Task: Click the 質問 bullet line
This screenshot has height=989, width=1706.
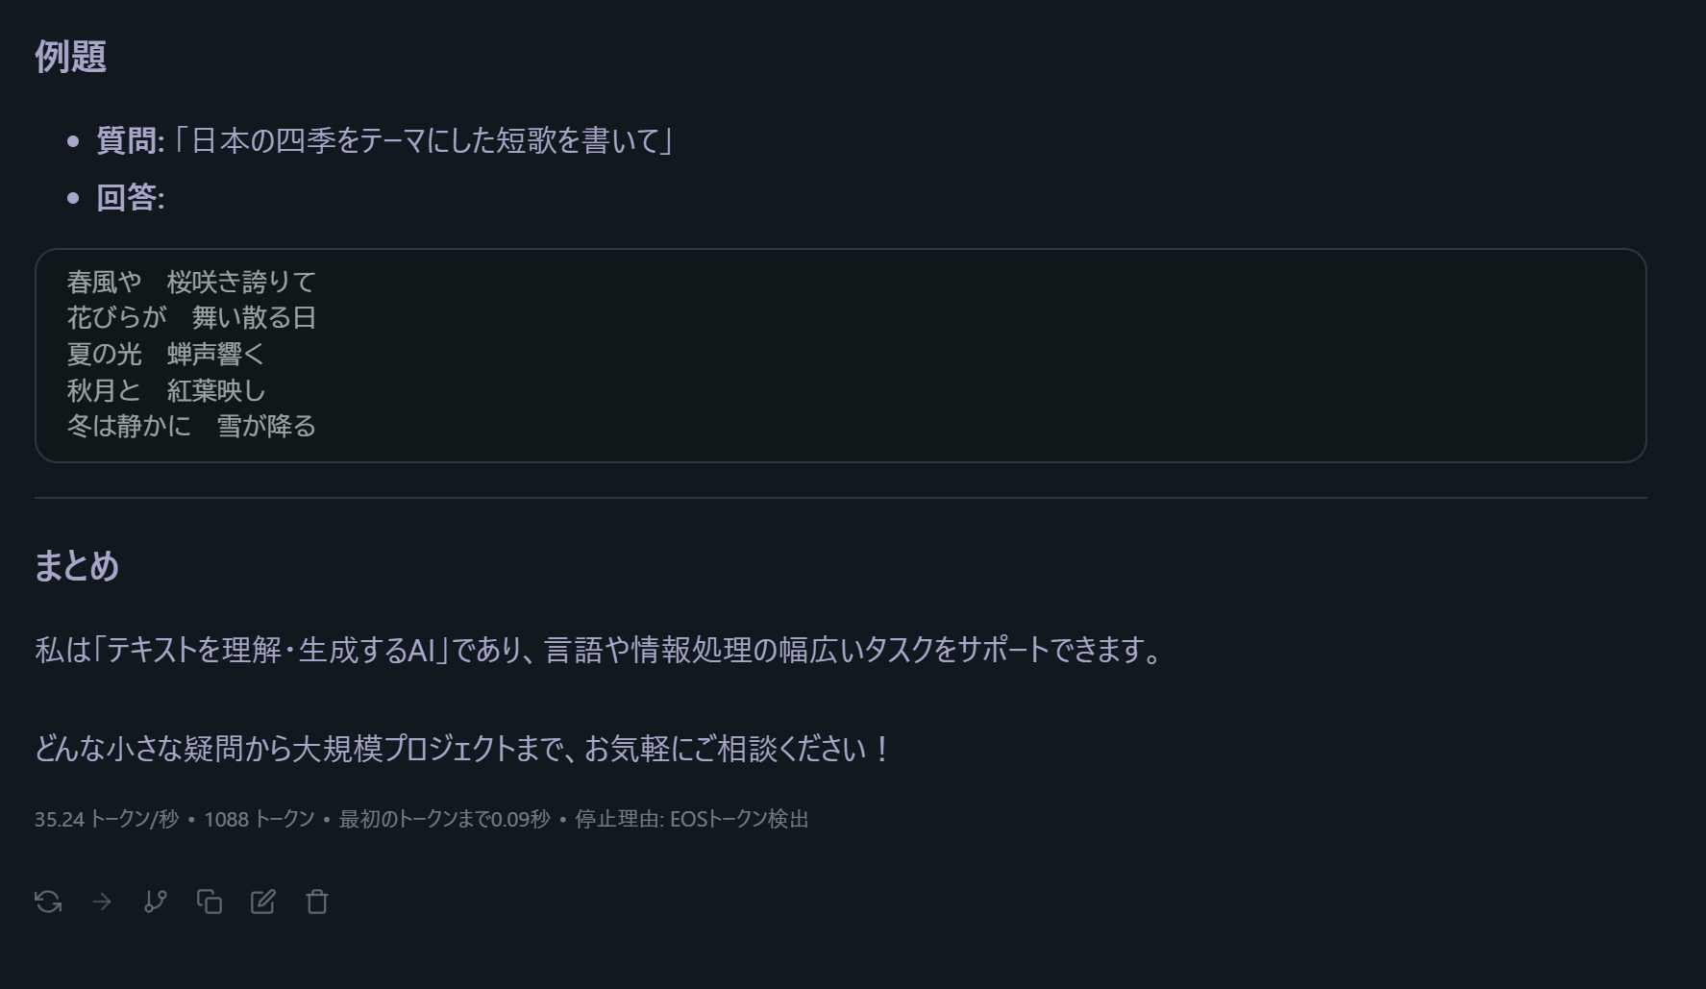Action: 384,141
